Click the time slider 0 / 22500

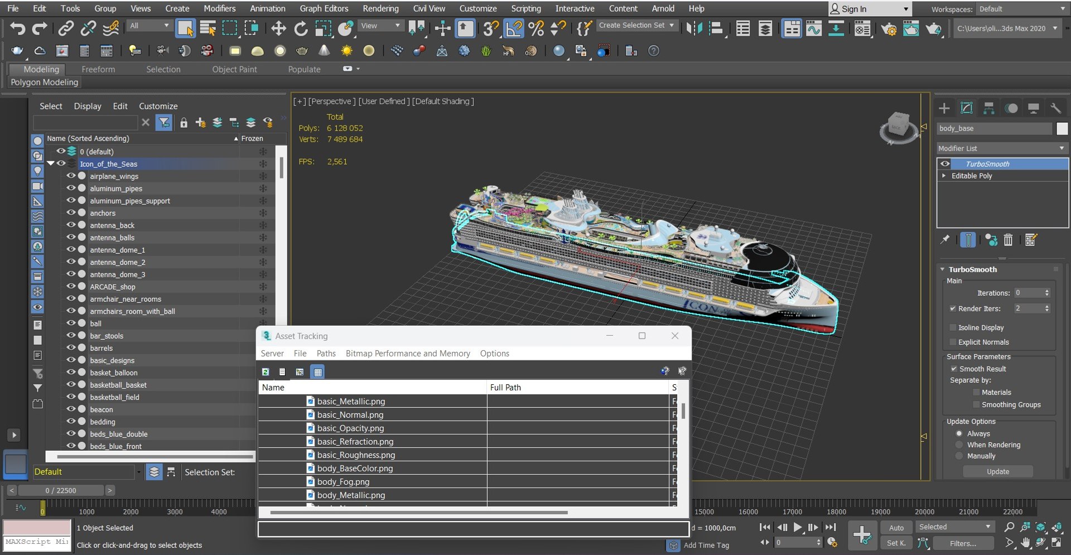[x=61, y=490]
